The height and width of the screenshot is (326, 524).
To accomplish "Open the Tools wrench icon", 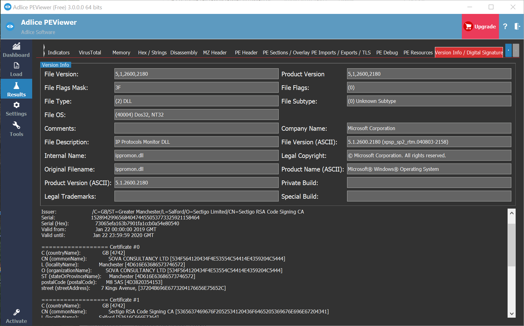I will [16, 125].
